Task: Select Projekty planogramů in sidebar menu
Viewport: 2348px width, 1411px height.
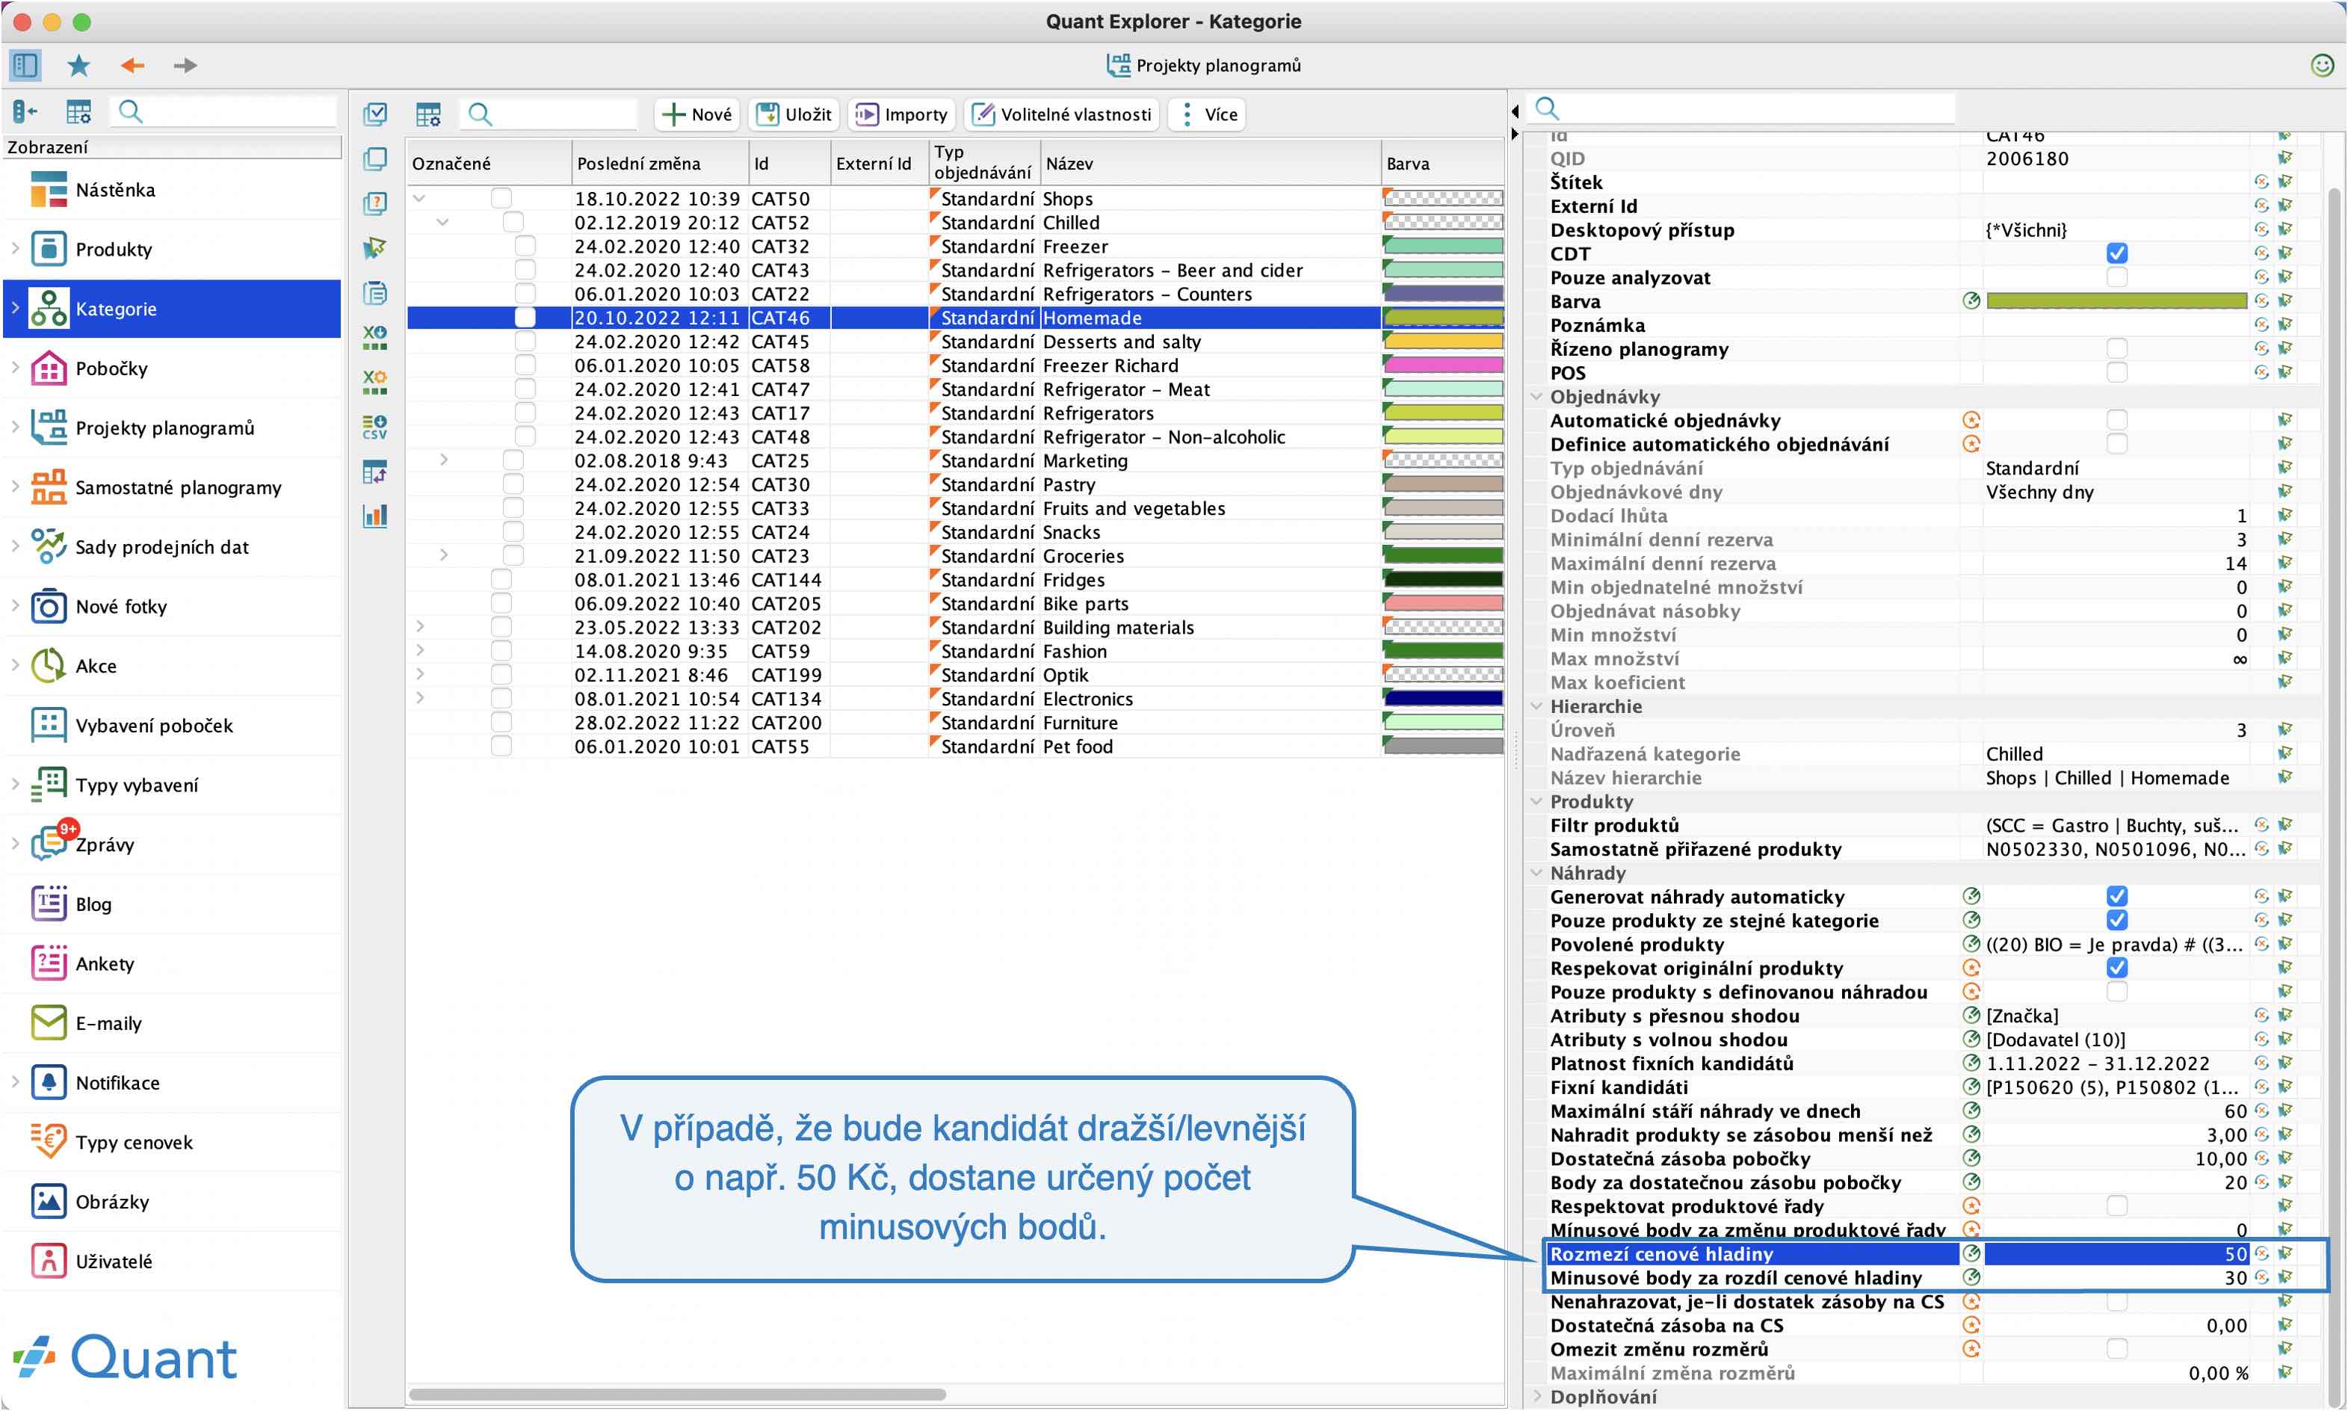Action: click(x=172, y=428)
